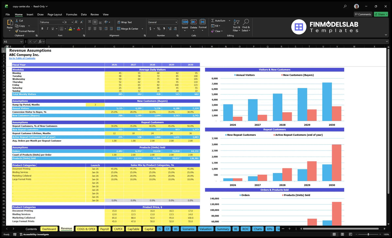Expand the Font Color dropdown arrow
This screenshot has height=238, width=392.
pyautogui.click(x=82, y=29)
